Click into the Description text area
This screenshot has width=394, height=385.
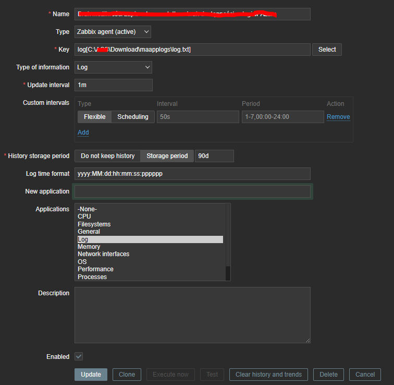pyautogui.click(x=192, y=315)
